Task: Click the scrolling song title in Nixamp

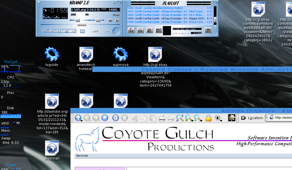Action: point(96,10)
